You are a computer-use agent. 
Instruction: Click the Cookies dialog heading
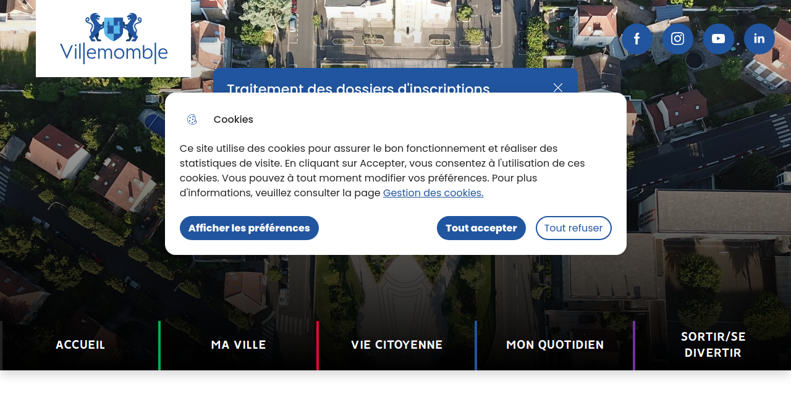pos(233,120)
